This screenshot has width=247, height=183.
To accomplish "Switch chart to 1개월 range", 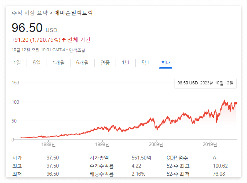I will point(59,63).
